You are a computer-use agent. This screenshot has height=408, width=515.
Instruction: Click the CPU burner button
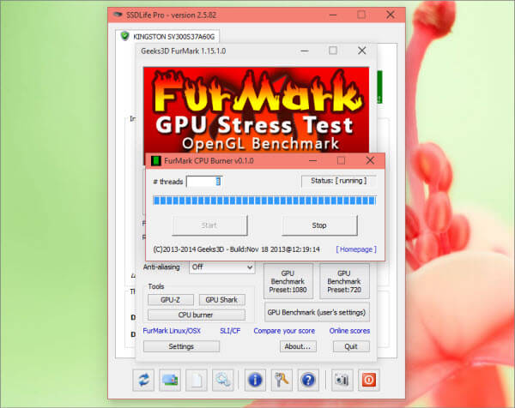click(x=196, y=315)
